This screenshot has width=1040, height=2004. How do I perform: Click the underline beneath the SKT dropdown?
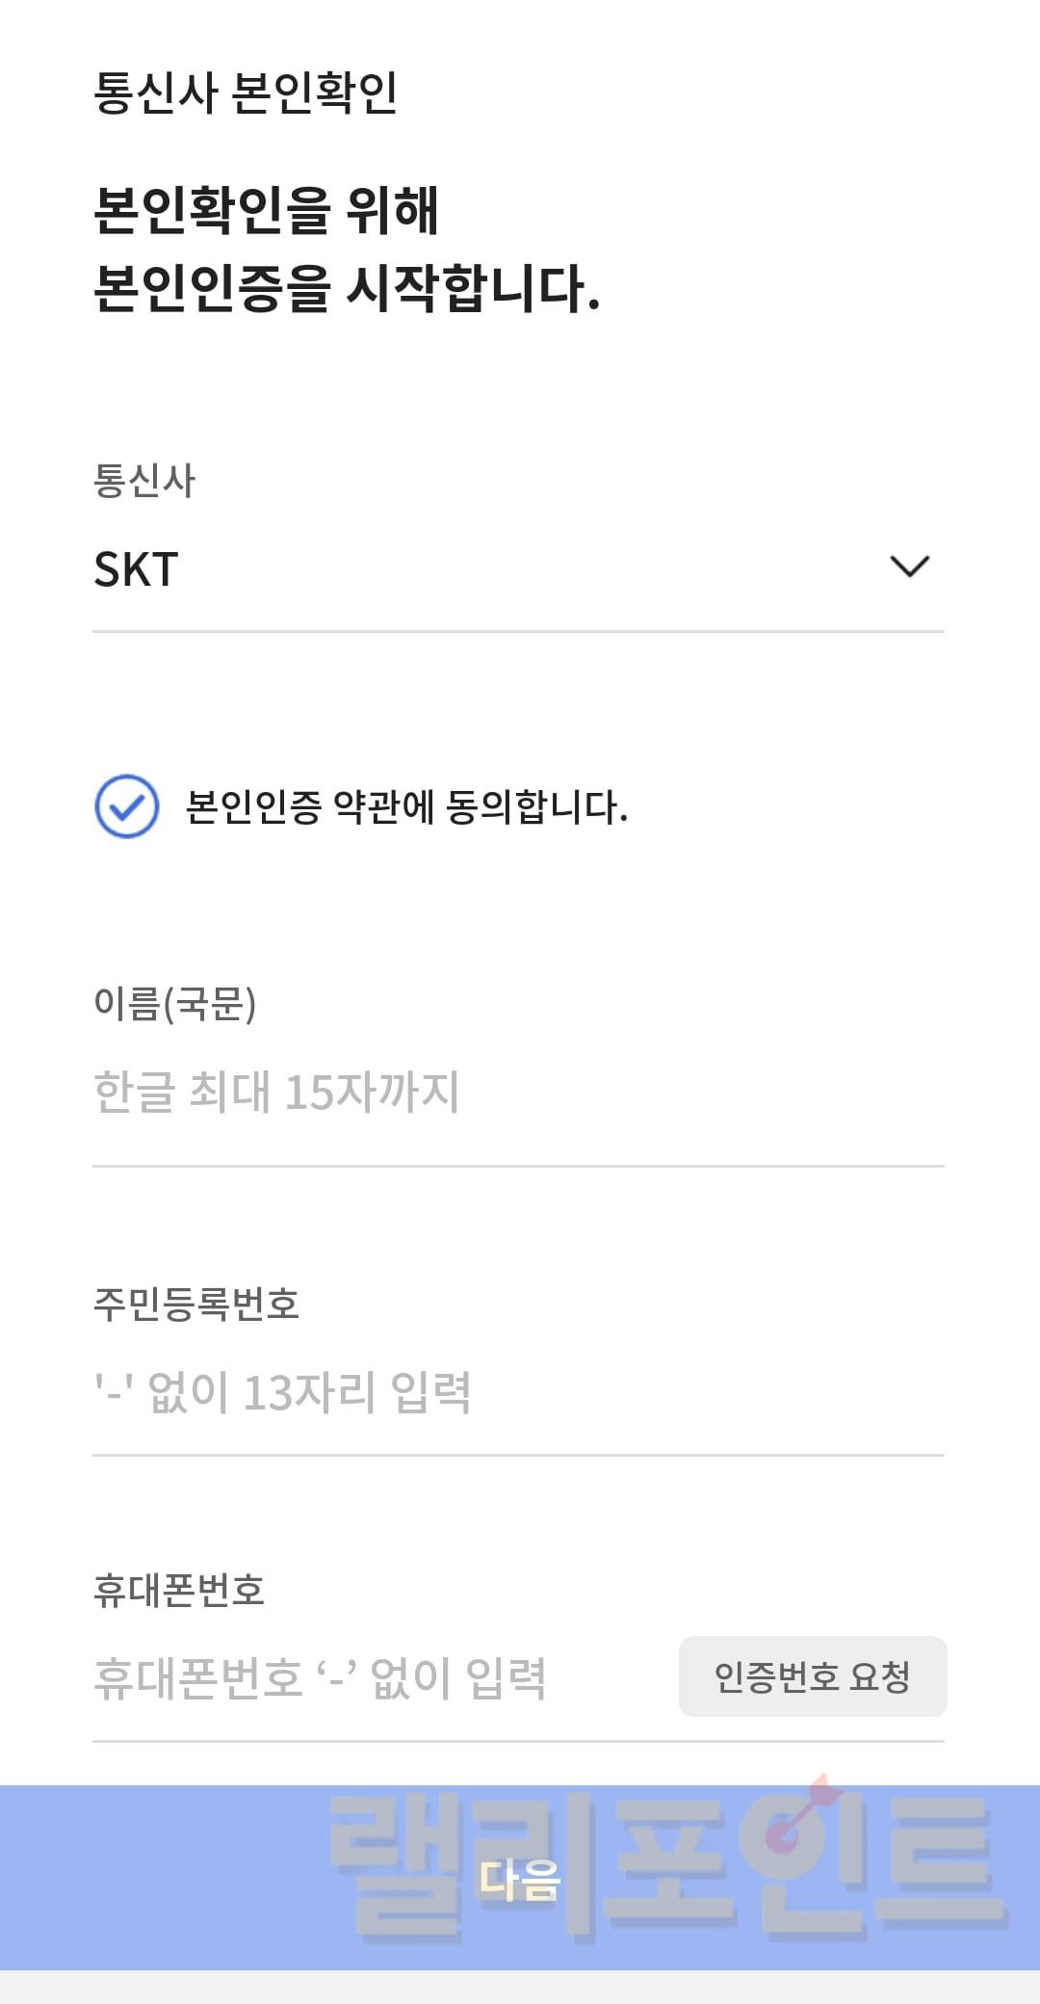(518, 632)
